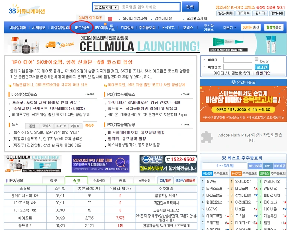Switch to the 실권주/일반공모 tab
The image size is (287, 230).
click(x=185, y=180)
